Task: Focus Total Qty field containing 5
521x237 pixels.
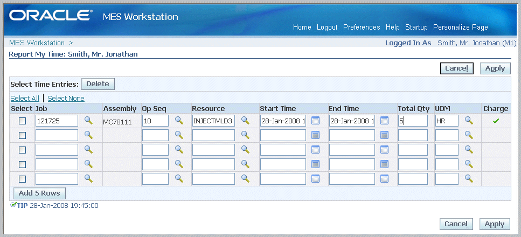Action: [x=413, y=121]
